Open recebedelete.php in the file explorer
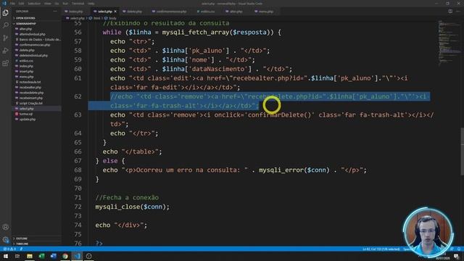The image size is (464, 261). click(31, 93)
